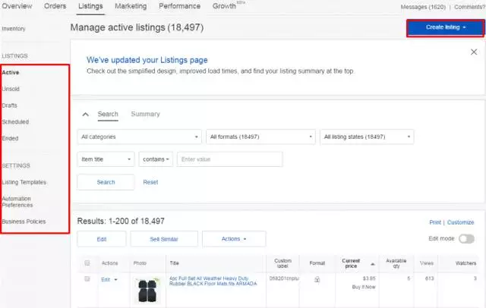Switch to the Summary tab
This screenshot has height=308, width=486.
[x=145, y=114]
